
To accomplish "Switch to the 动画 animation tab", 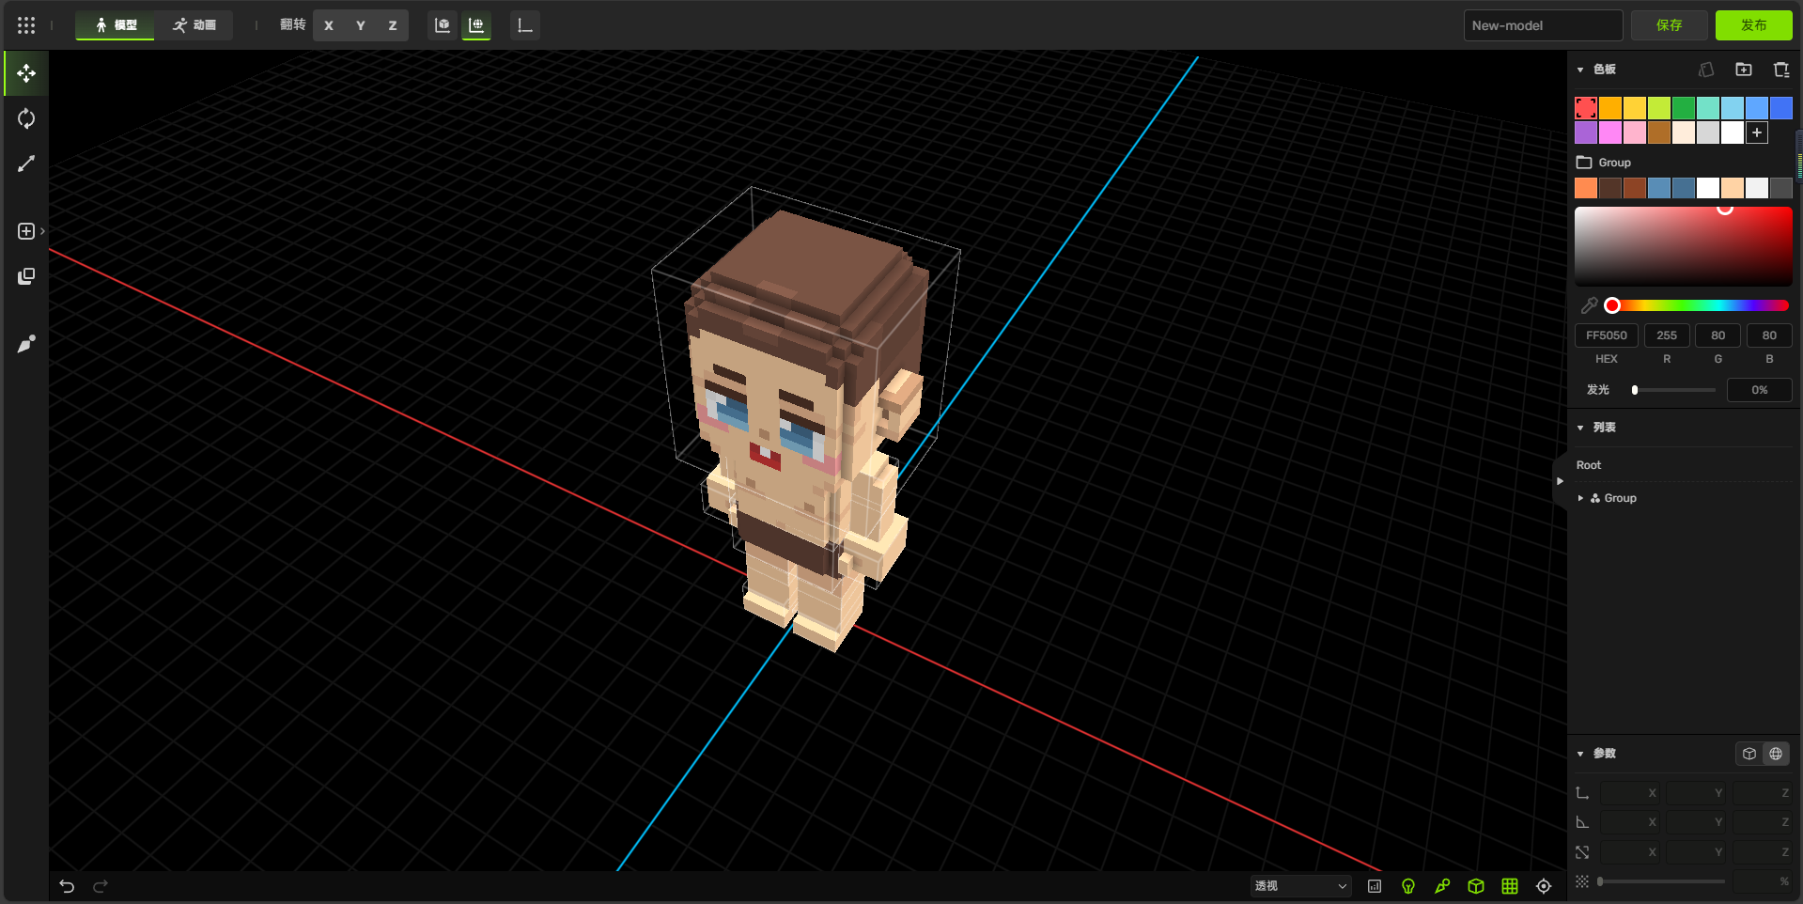I will [194, 25].
